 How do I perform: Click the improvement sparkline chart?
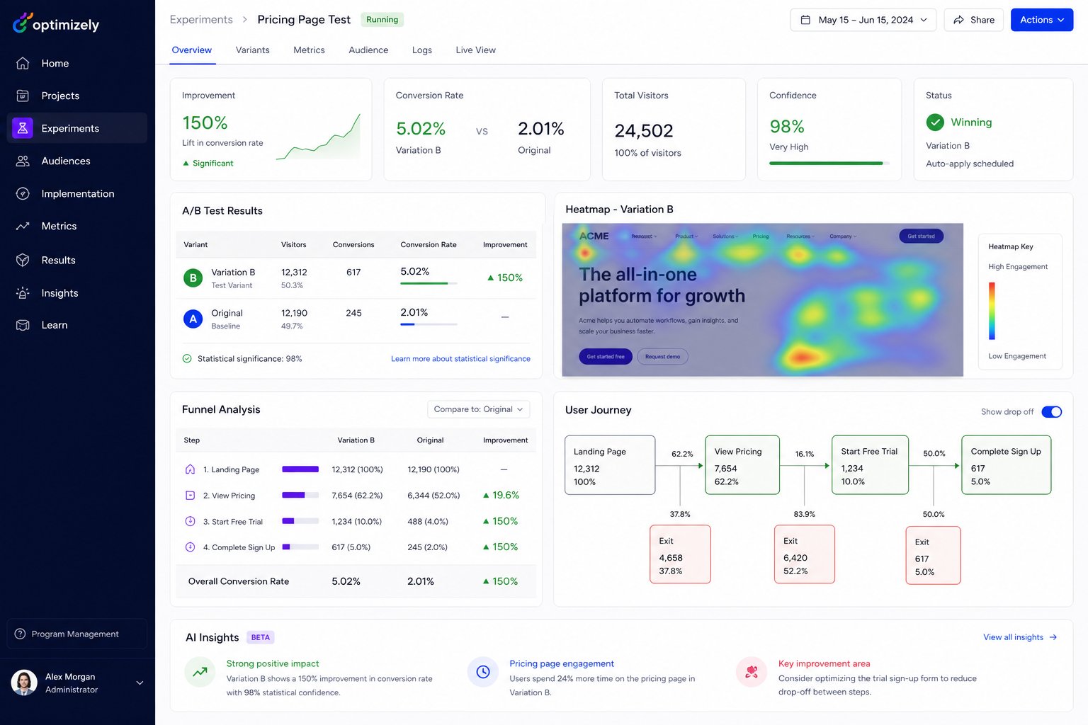point(318,137)
